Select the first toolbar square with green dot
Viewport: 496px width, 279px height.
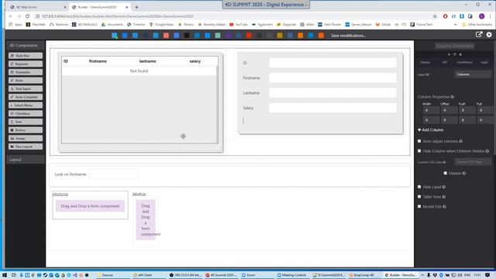tap(115, 36)
